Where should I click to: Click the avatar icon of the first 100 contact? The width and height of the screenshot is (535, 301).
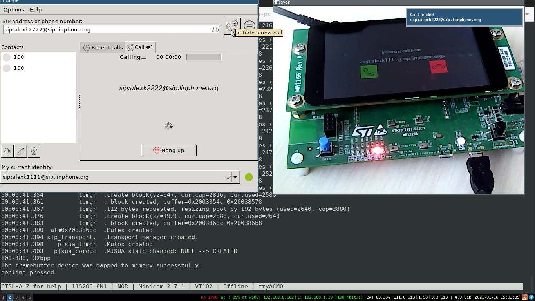tap(7, 57)
